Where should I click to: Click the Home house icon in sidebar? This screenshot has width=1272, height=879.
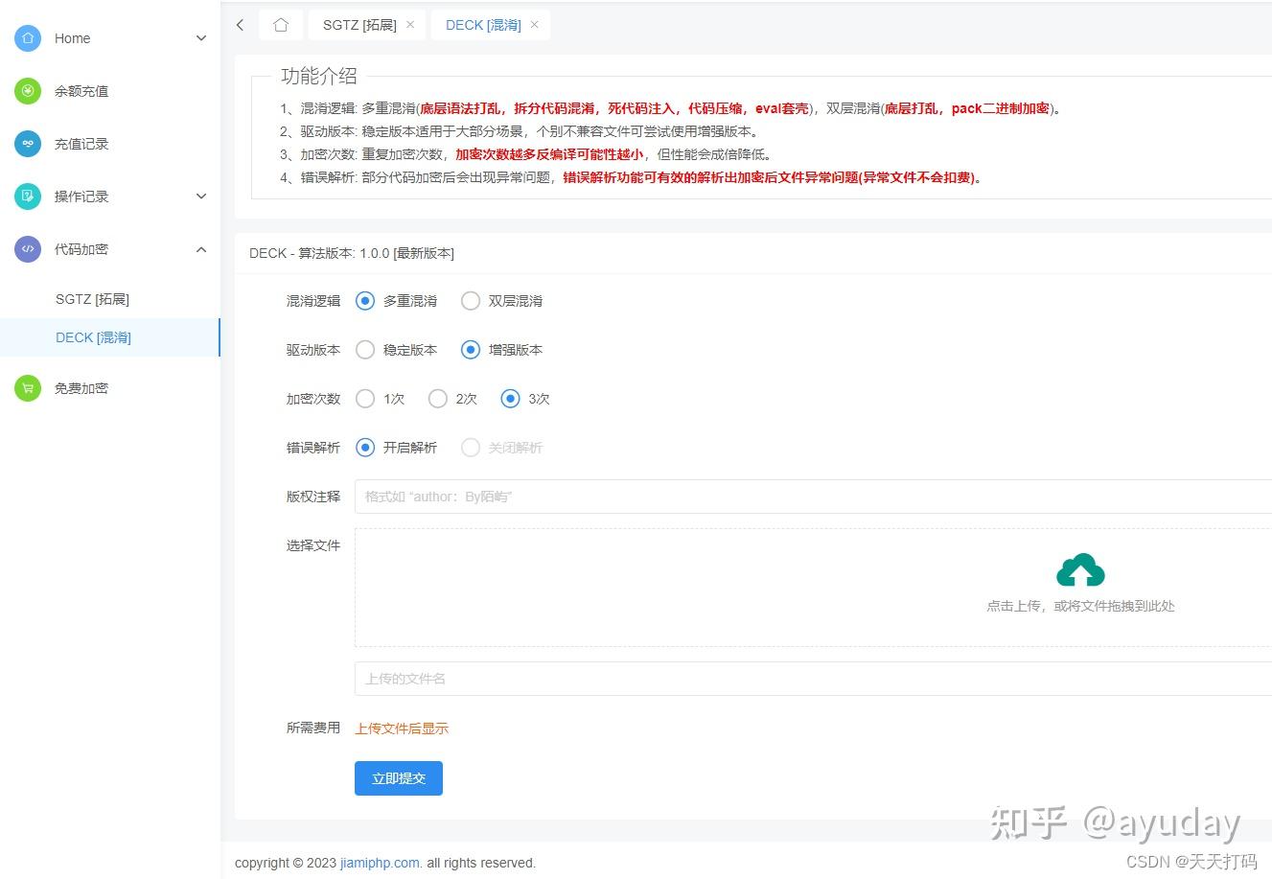coord(29,38)
